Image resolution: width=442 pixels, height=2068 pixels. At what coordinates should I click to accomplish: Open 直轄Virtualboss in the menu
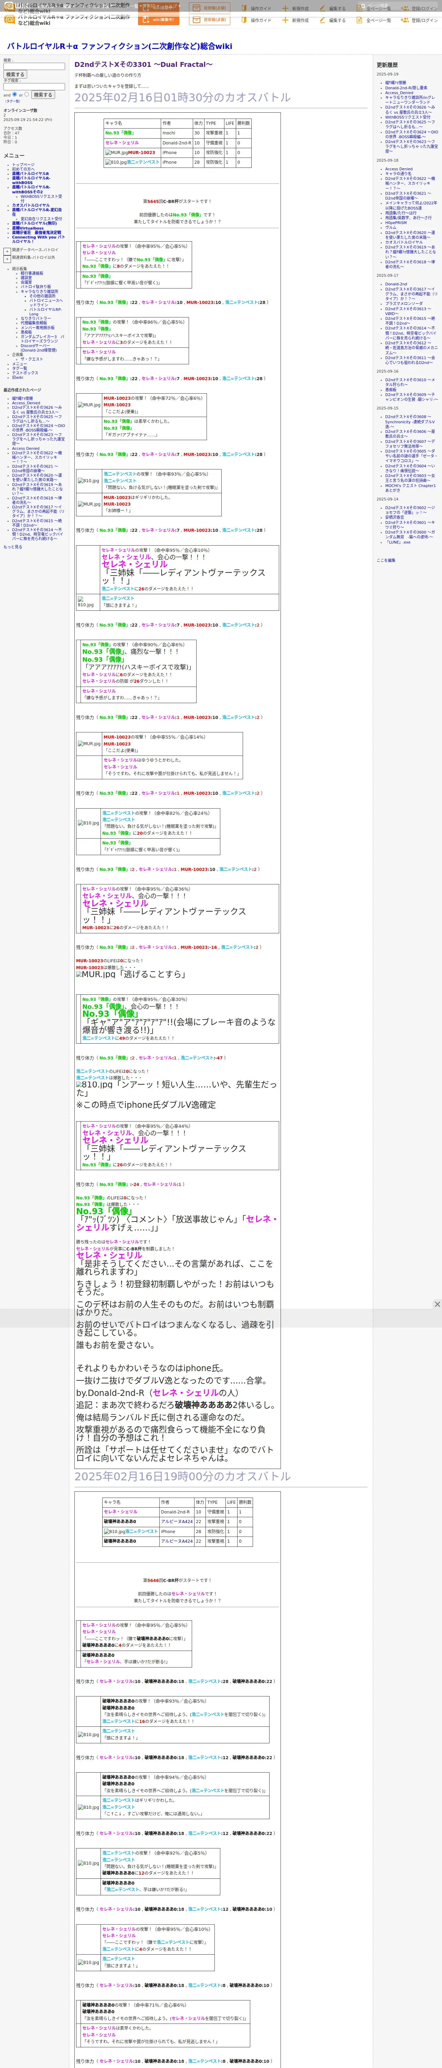(x=28, y=228)
